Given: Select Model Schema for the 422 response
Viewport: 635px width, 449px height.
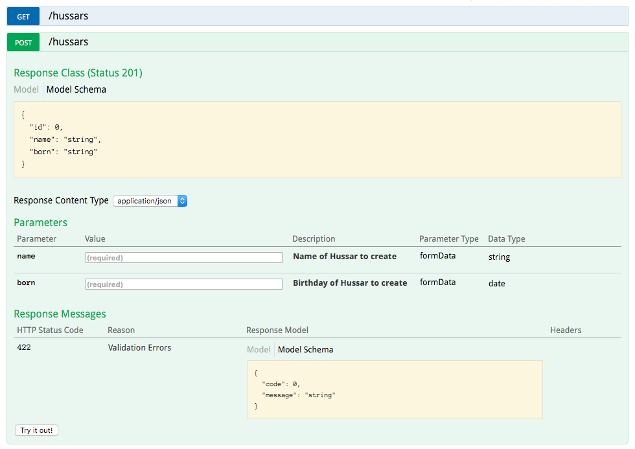Looking at the screenshot, I should click(305, 349).
